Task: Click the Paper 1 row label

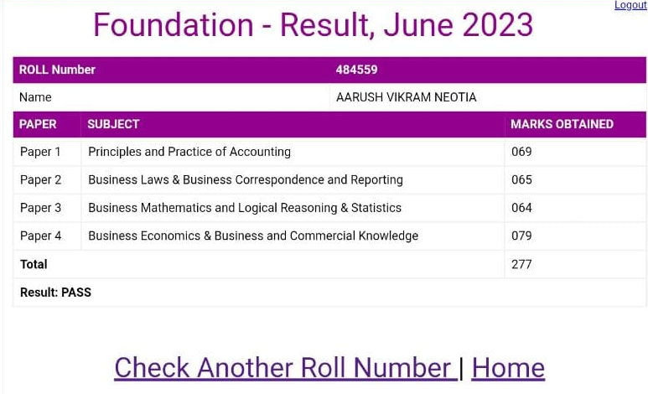Action: pos(41,152)
